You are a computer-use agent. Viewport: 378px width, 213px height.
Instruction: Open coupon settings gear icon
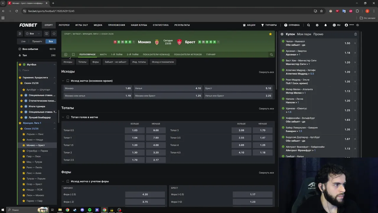point(282,34)
